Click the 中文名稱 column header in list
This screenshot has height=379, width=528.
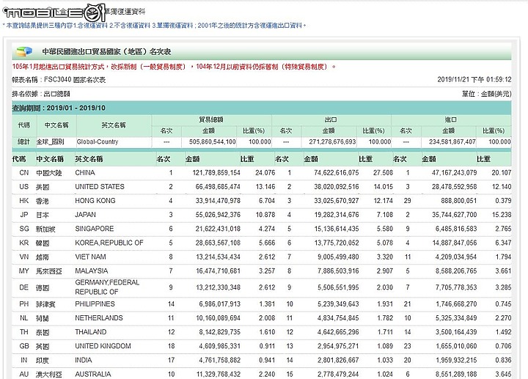coord(50,158)
